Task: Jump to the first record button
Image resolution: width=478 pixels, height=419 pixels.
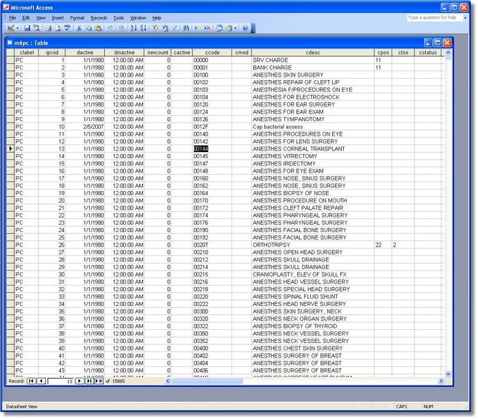Action: pyautogui.click(x=32, y=381)
